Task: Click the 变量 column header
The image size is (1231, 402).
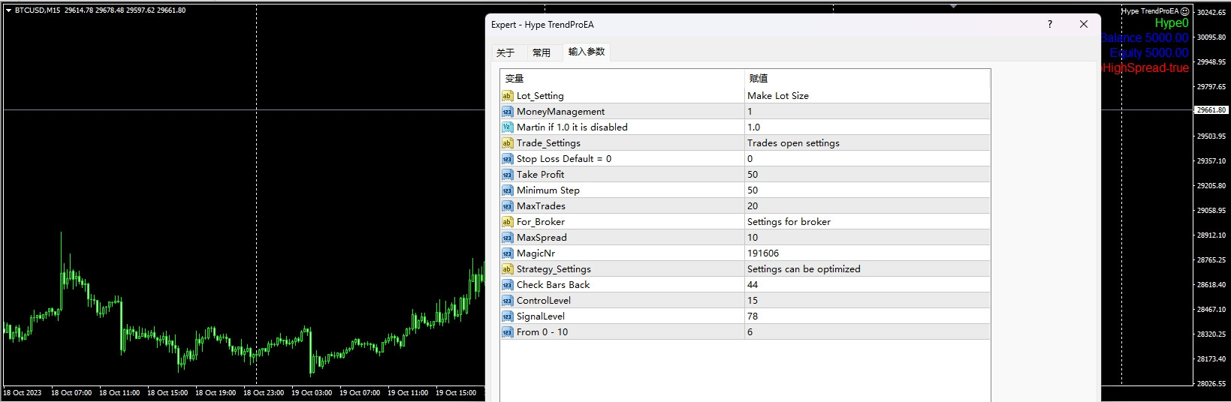Action: pyautogui.click(x=514, y=78)
